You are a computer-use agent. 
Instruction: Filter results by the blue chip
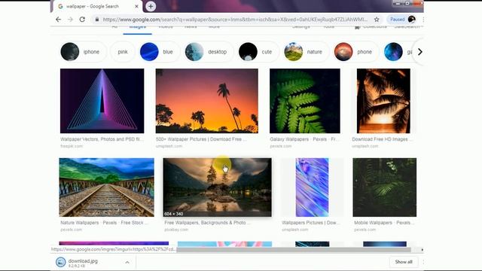[x=159, y=52]
